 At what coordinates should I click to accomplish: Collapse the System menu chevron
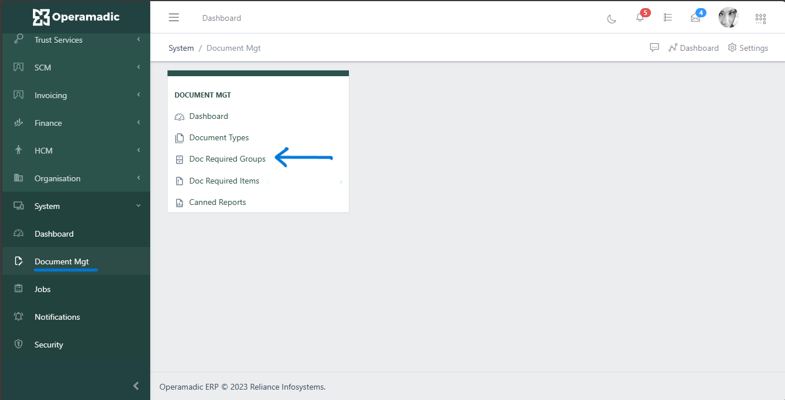[x=139, y=205]
